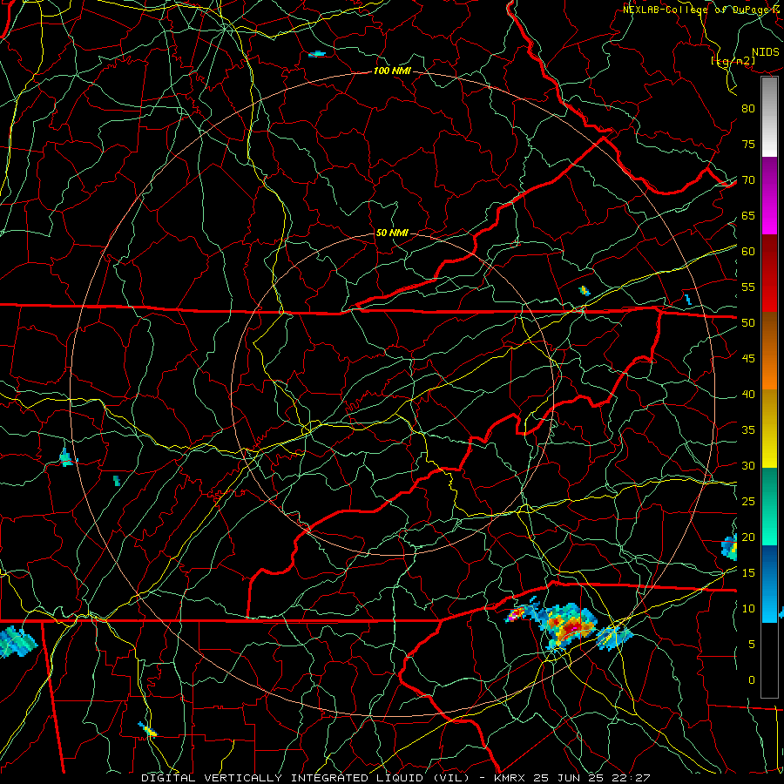Click the small cyan echo near the top center
This screenshot has width=784, height=784.
317,54
